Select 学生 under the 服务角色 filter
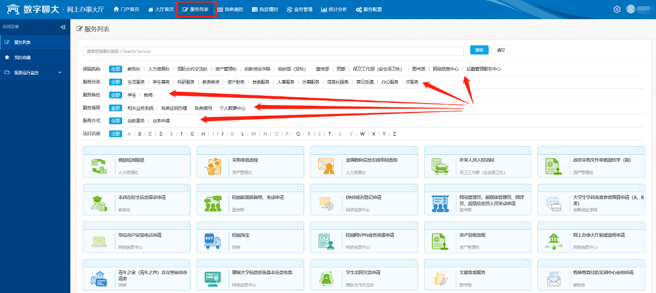This screenshot has height=293, width=656. (x=132, y=95)
